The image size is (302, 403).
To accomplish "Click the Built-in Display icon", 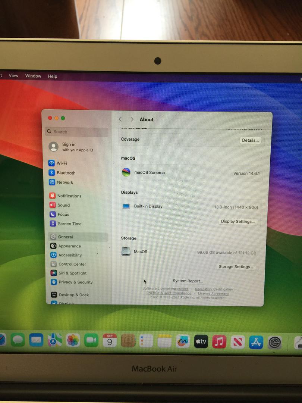I will 126,206.
